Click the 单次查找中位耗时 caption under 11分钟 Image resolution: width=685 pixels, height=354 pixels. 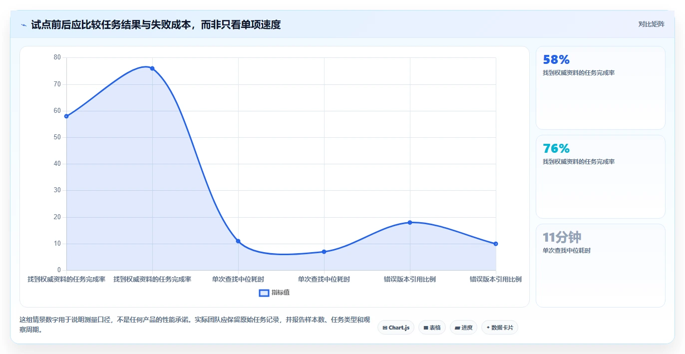(x=567, y=251)
